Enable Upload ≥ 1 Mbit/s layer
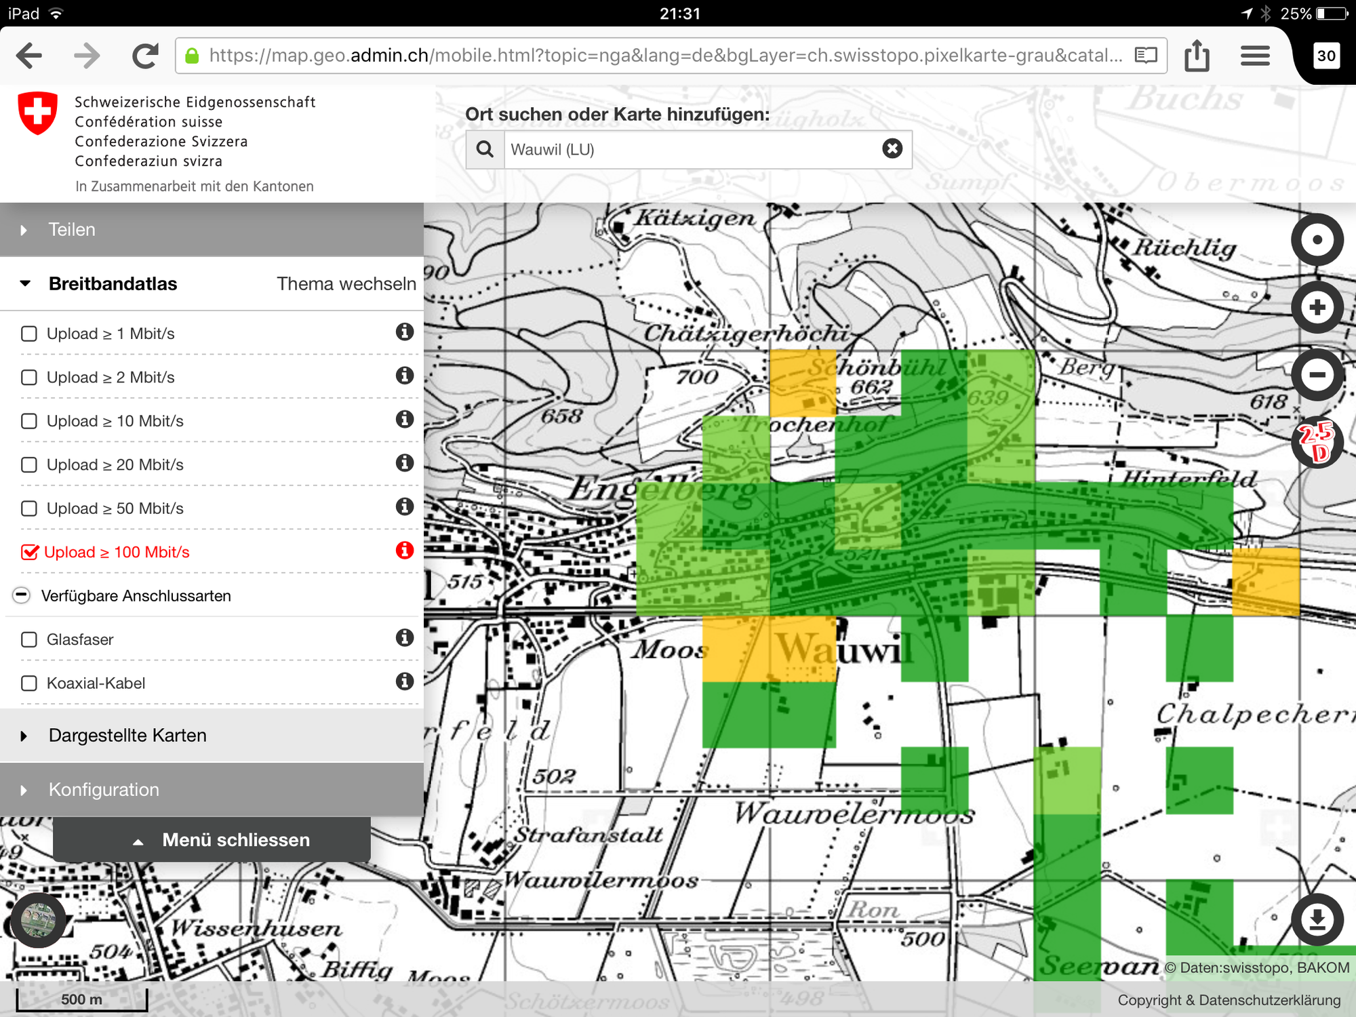 click(x=29, y=334)
